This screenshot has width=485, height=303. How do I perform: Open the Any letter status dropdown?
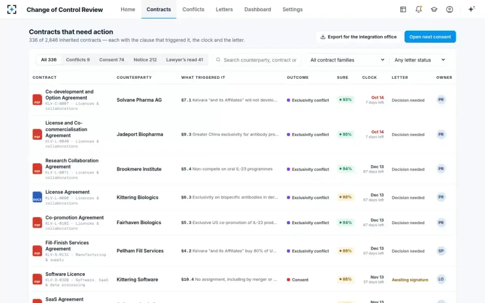pyautogui.click(x=420, y=60)
